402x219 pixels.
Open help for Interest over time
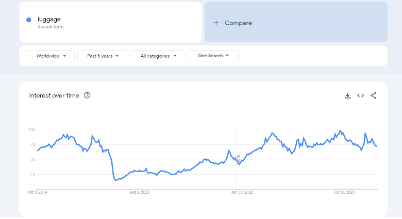click(87, 95)
